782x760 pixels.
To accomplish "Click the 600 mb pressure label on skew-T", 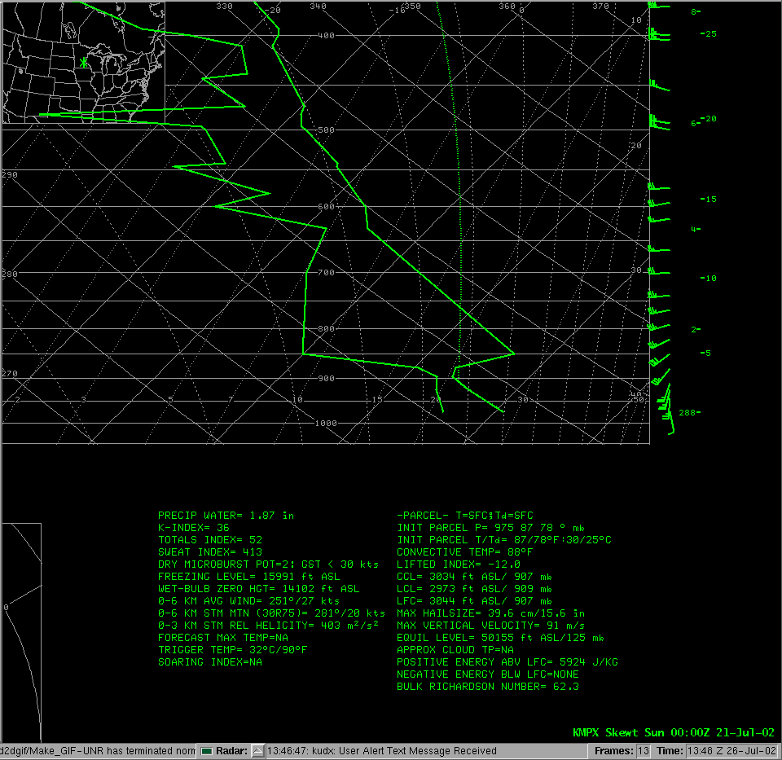I will coord(326,207).
